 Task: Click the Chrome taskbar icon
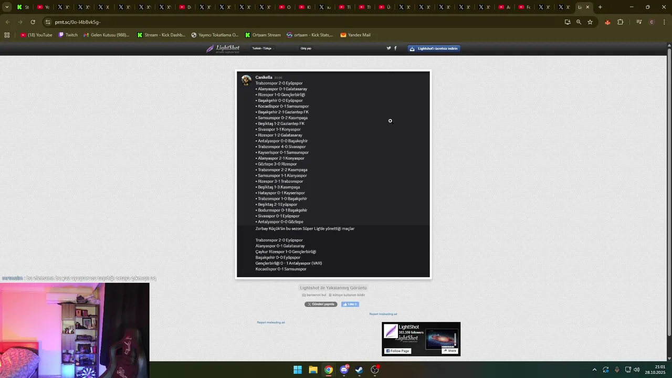click(x=329, y=370)
